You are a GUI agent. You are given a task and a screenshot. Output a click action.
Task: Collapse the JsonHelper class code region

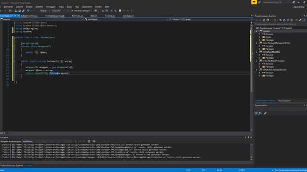(x=14, y=37)
